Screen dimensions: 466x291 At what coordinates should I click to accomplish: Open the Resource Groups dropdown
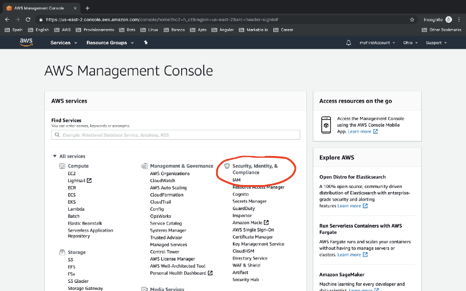[x=110, y=42]
